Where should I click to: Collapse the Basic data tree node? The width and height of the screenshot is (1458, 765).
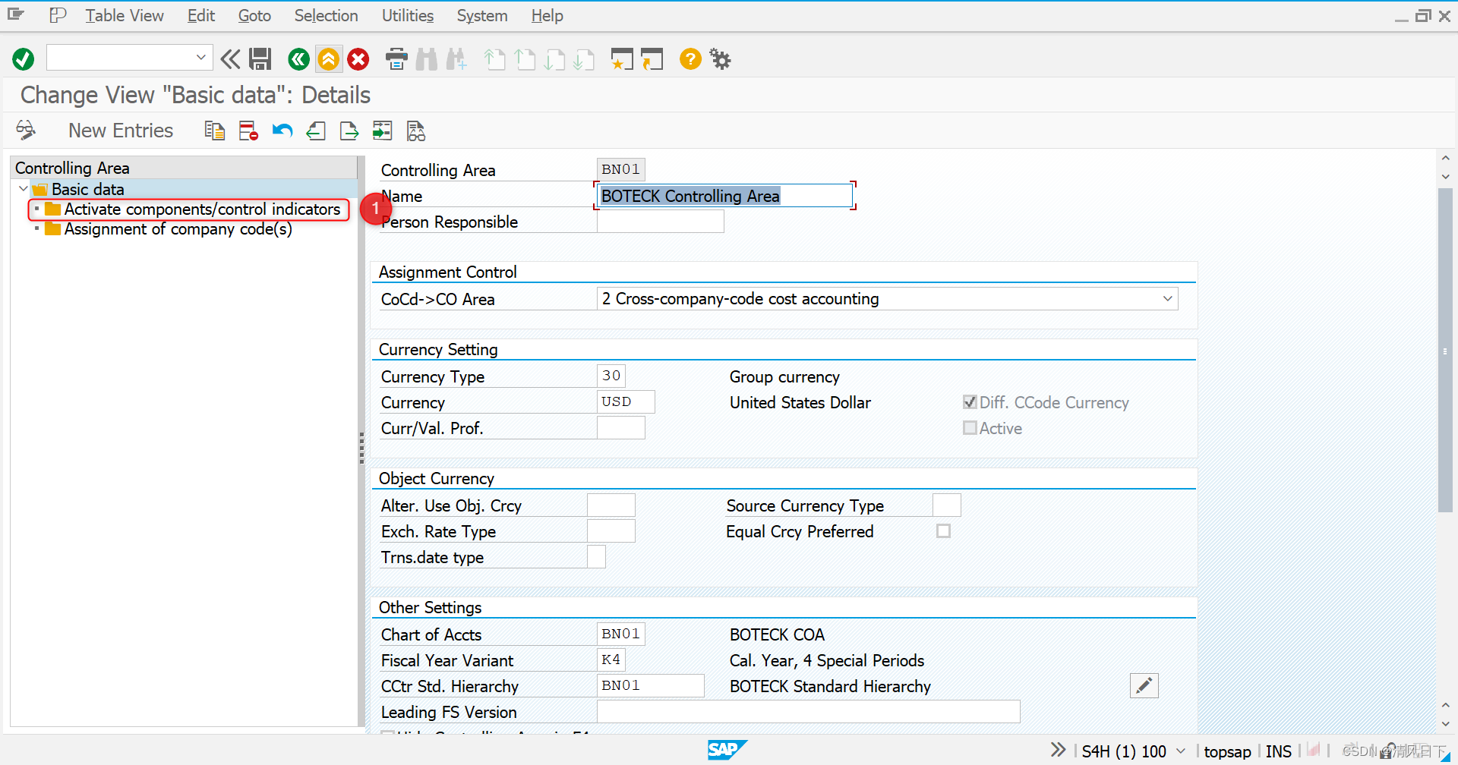23,189
